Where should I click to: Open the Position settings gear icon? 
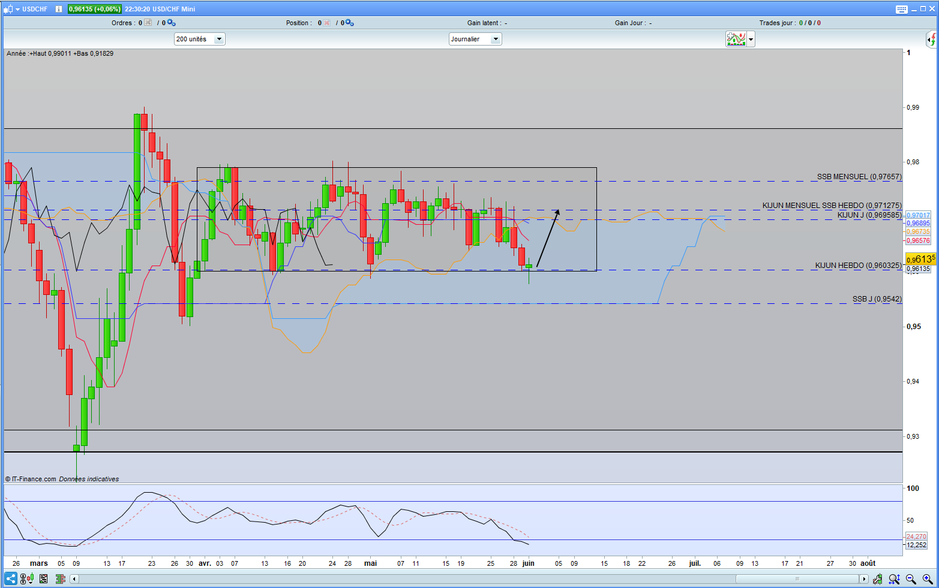350,23
